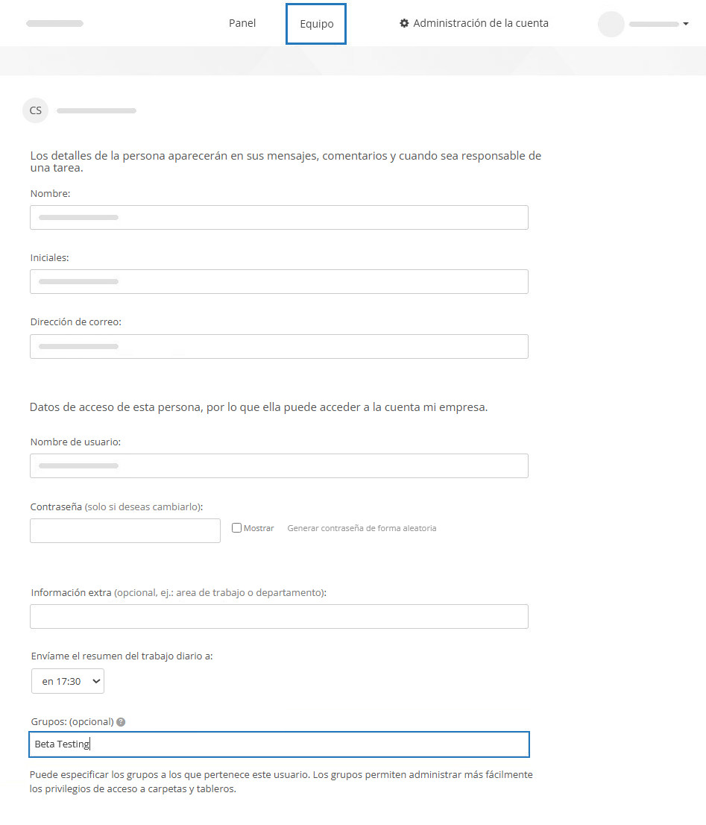706x825 pixels.
Task: Open the Administración de la cuenta gear icon
Action: pyautogui.click(x=404, y=23)
